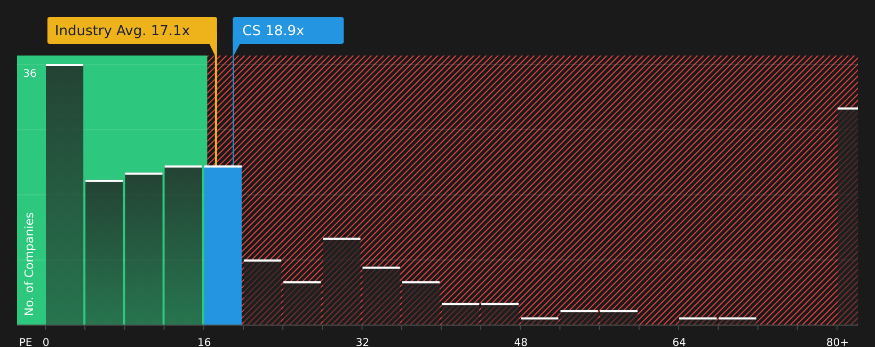Screen dimensions: 875x347
Task: Click the No. of Companies axis label
Action: point(29,264)
